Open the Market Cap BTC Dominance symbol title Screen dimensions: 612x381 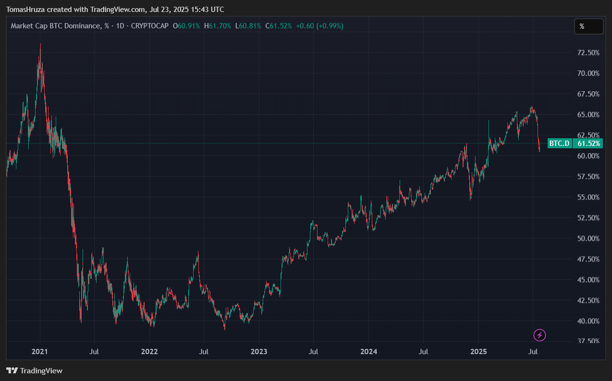point(57,26)
